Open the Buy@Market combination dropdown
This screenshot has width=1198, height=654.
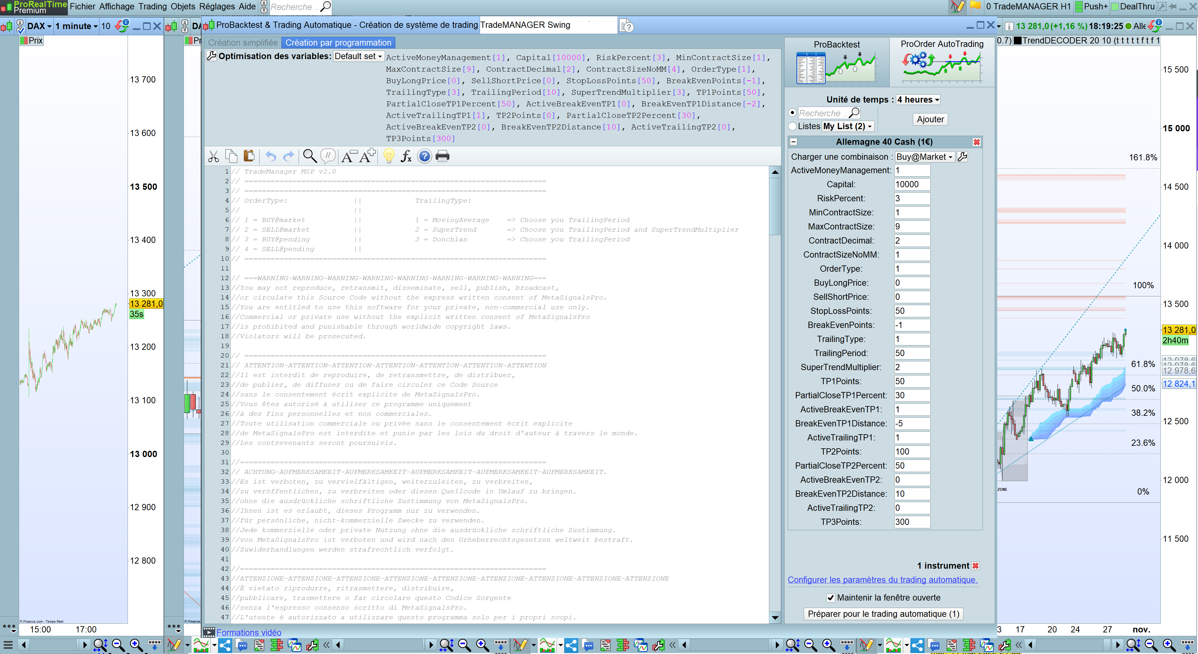click(x=925, y=157)
